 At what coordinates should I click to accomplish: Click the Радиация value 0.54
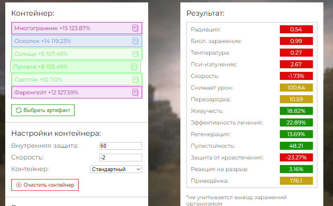[296, 29]
